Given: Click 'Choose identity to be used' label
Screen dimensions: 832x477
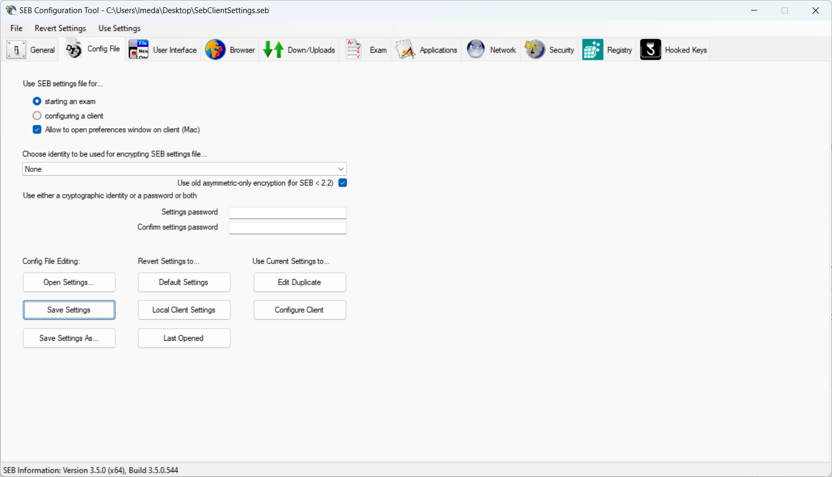Looking at the screenshot, I should (115, 154).
